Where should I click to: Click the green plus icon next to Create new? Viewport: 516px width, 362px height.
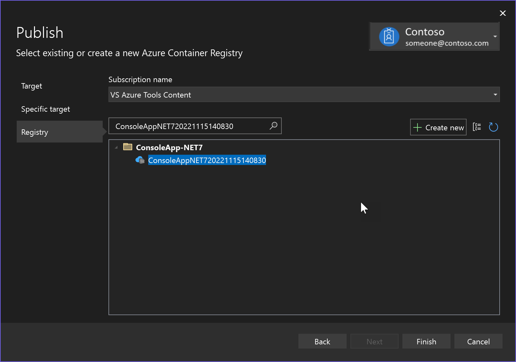pos(417,127)
